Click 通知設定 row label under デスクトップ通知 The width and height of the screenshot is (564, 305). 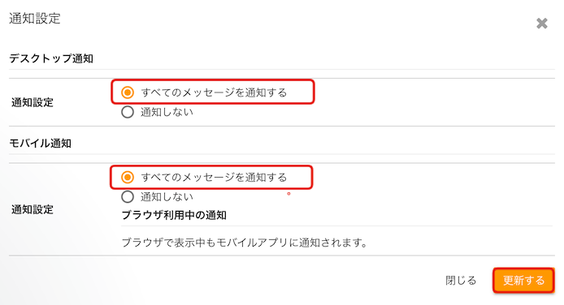(33, 103)
